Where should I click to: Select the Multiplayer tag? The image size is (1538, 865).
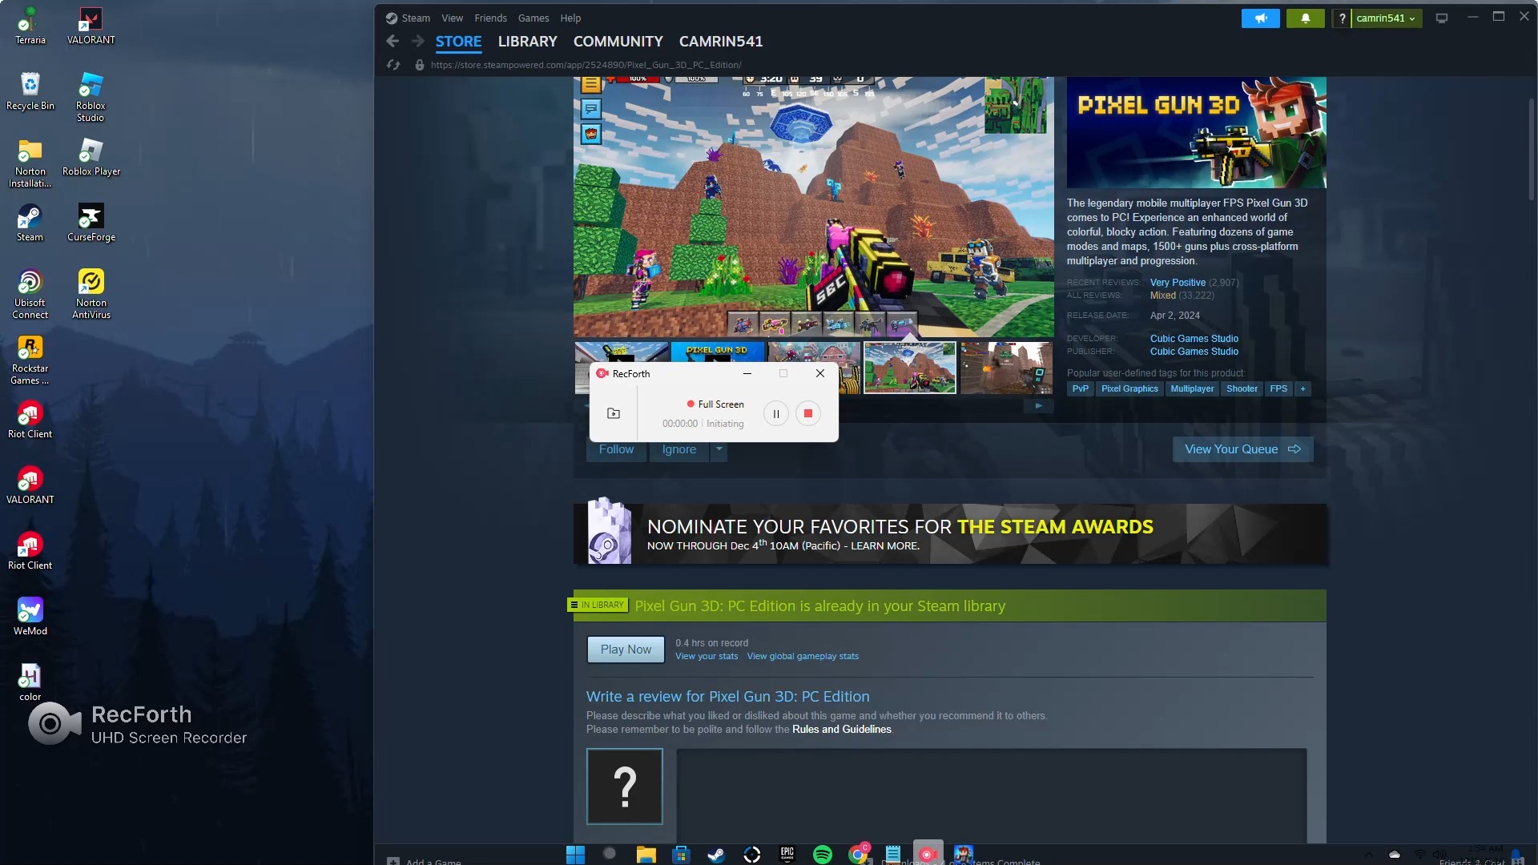1192,388
